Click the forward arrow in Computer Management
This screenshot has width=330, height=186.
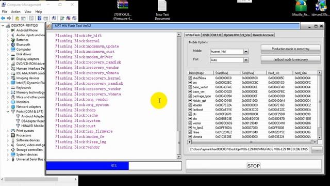(9, 19)
